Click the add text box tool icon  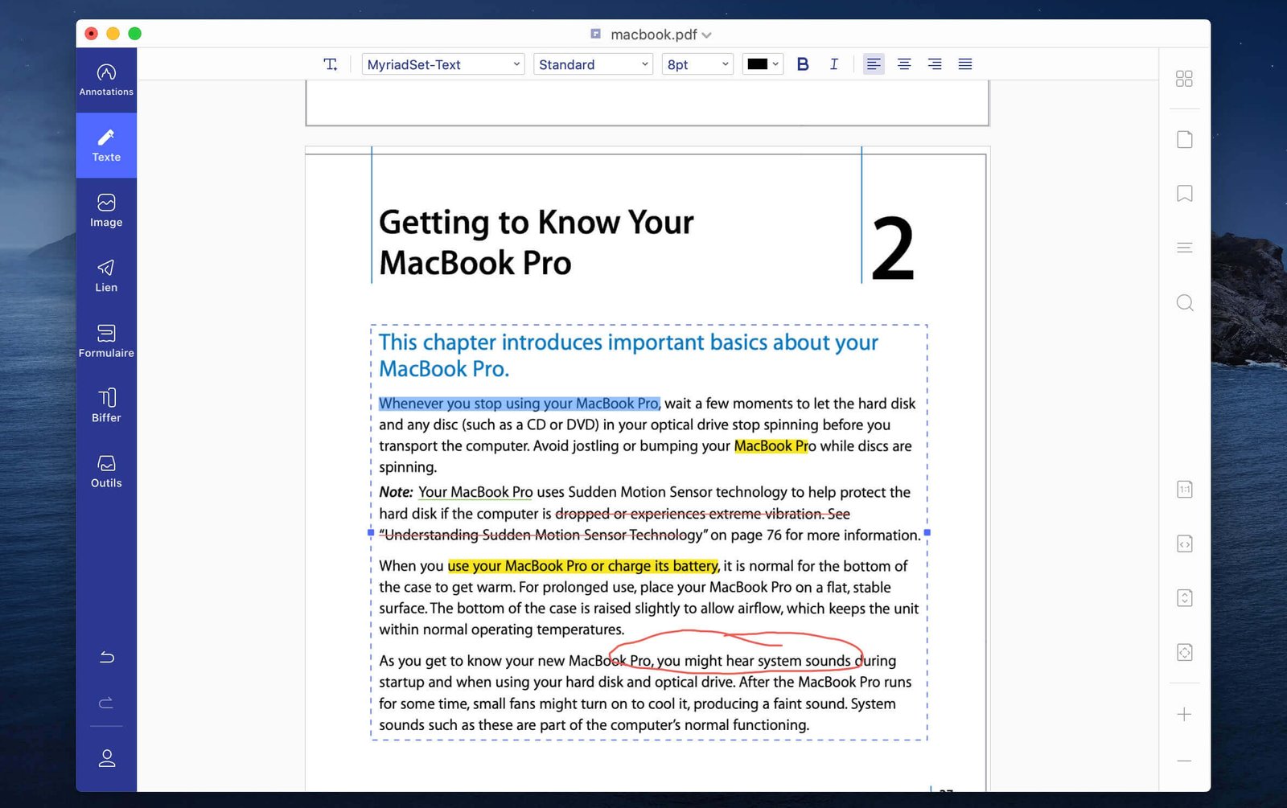[x=331, y=64]
